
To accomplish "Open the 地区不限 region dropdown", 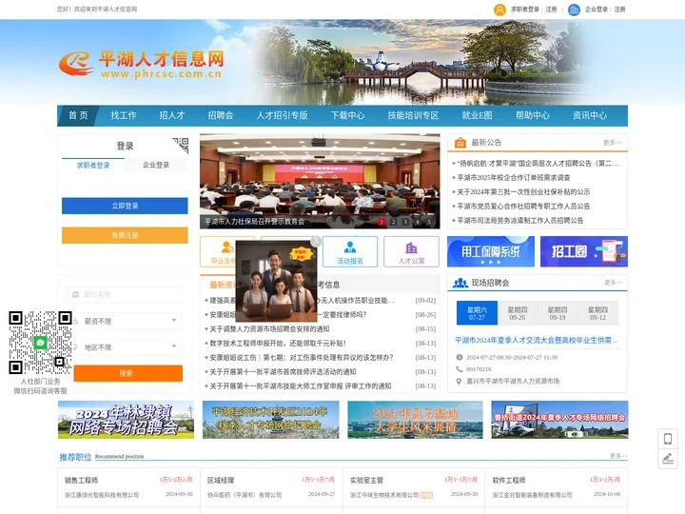I will [125, 347].
